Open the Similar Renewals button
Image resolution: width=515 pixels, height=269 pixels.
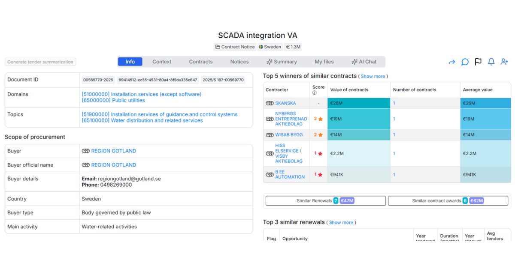click(325, 200)
